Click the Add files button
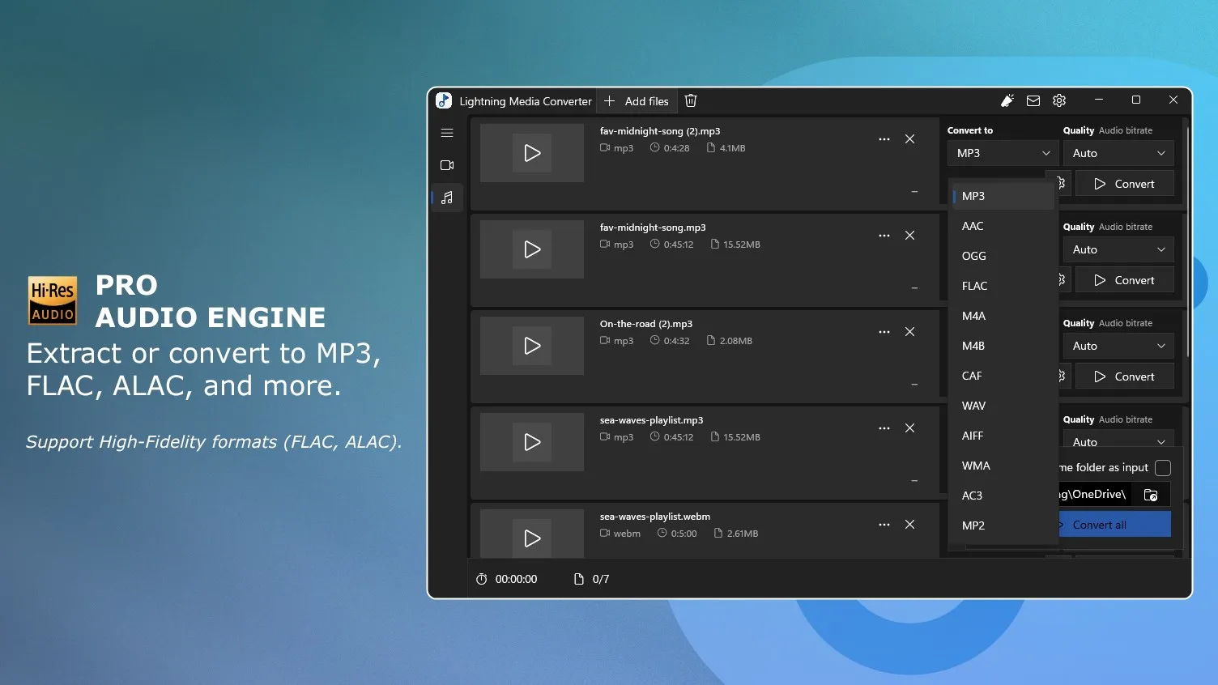 [637, 101]
